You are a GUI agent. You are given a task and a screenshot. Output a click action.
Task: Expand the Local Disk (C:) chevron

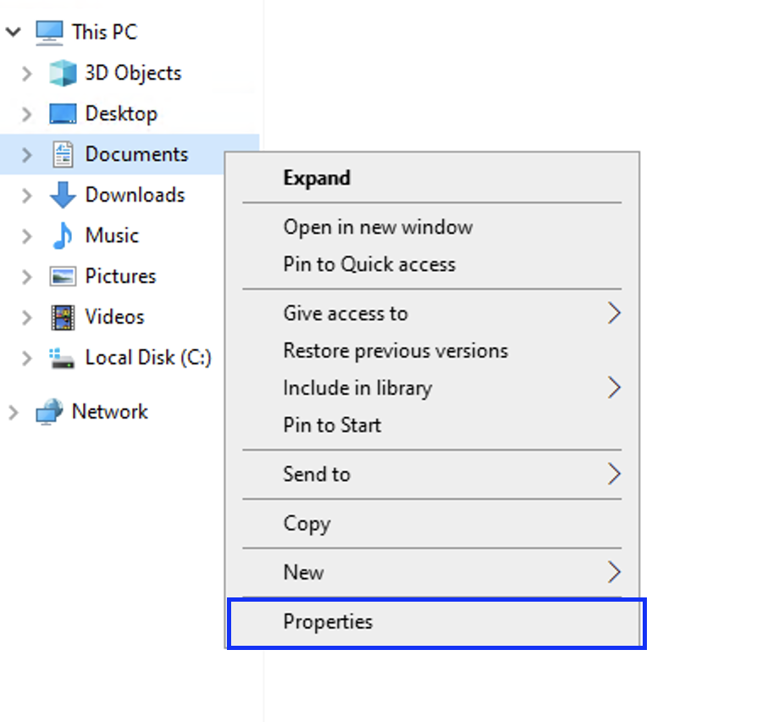tap(26, 358)
